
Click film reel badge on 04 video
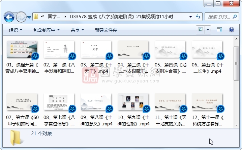click(x=147, y=56)
